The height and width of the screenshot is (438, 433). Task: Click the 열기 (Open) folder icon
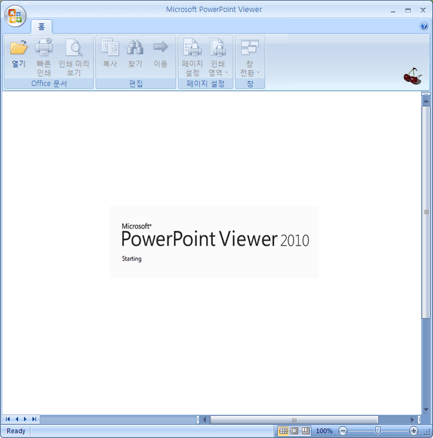[19, 47]
